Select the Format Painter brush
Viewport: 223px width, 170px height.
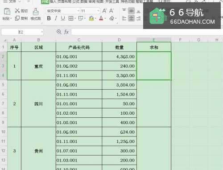click(36, 12)
